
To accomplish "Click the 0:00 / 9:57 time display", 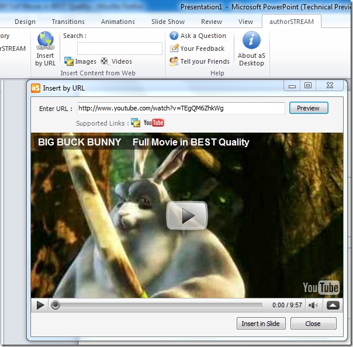I will pyautogui.click(x=287, y=306).
